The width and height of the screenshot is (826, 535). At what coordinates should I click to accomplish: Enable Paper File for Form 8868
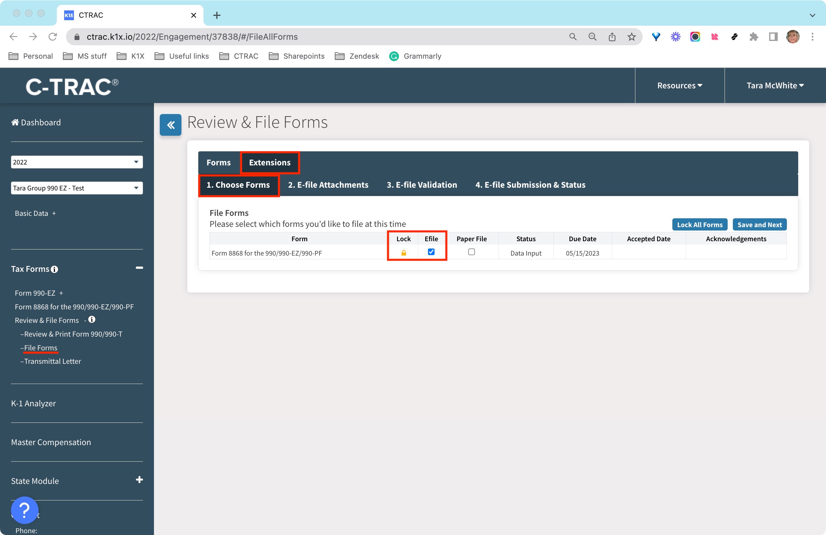(x=471, y=252)
